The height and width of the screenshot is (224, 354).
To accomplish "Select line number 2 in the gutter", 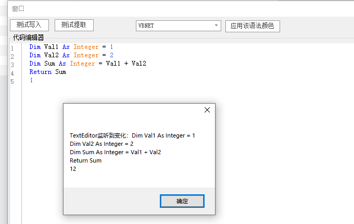I will [12, 56].
